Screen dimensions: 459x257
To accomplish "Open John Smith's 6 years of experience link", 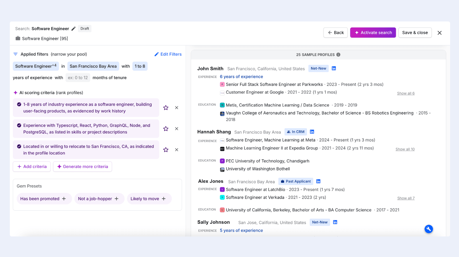I will click(x=242, y=77).
